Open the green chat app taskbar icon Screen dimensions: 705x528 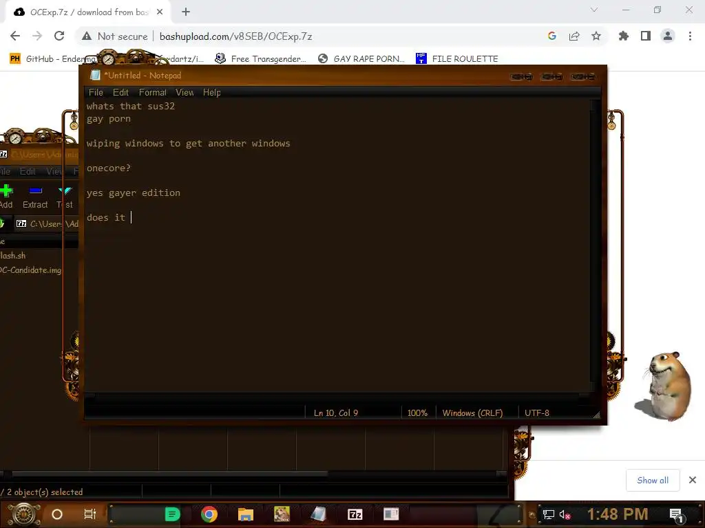173,514
